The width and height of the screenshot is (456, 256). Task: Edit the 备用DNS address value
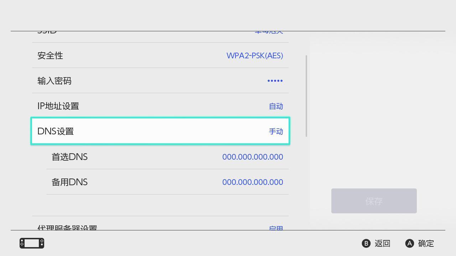(253, 182)
